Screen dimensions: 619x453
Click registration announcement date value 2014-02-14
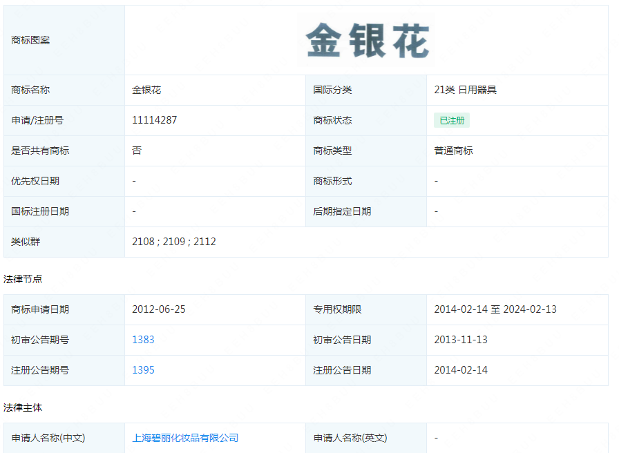461,370
